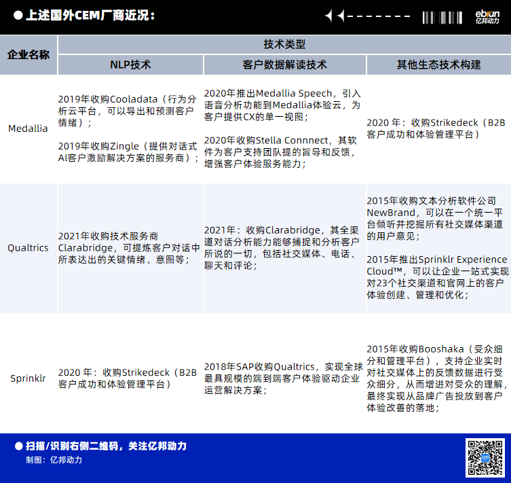Image resolution: width=511 pixels, height=483 pixels.
Task: Click the QR code in the footer
Action: 485,457
